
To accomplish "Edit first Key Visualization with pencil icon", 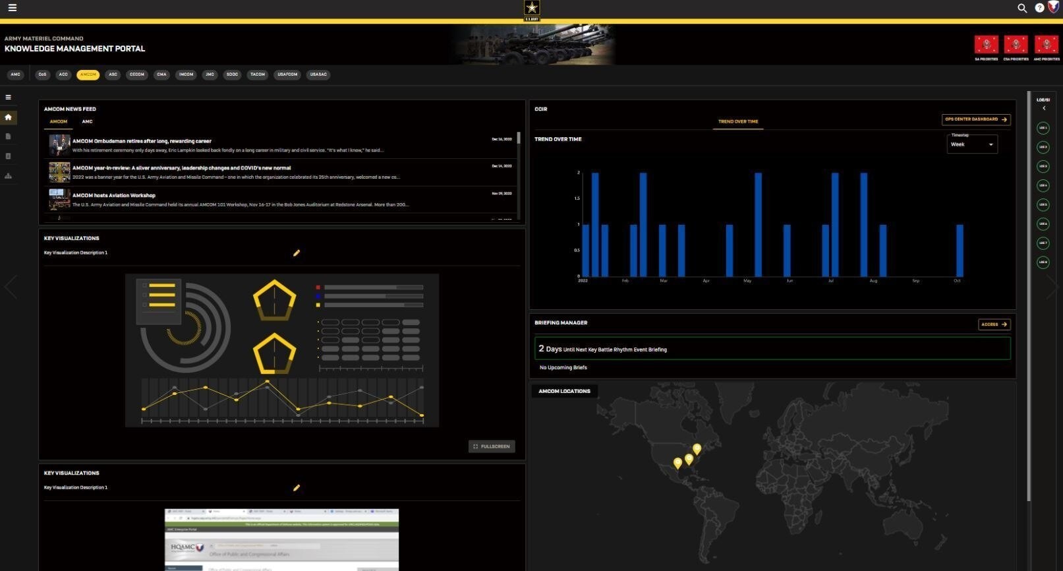I will [297, 253].
